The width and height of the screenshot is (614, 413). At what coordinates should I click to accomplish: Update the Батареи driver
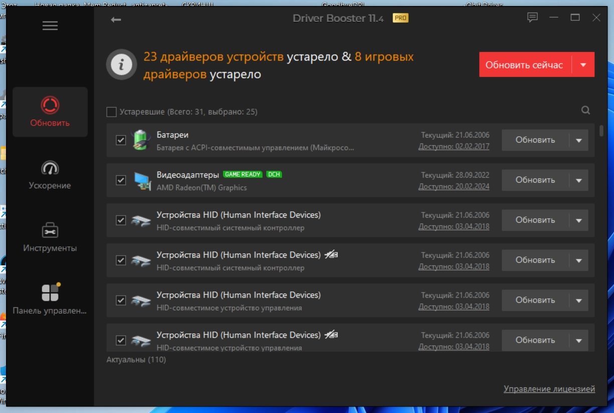click(x=535, y=140)
